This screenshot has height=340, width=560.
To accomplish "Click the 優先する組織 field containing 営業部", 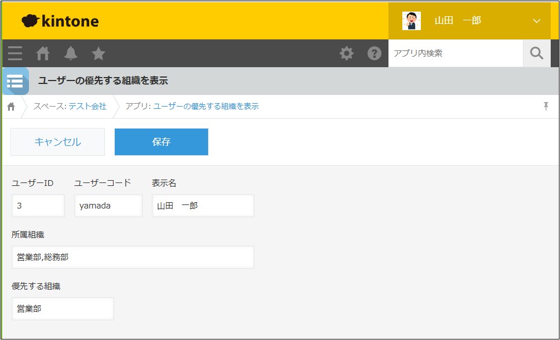I will (x=63, y=309).
